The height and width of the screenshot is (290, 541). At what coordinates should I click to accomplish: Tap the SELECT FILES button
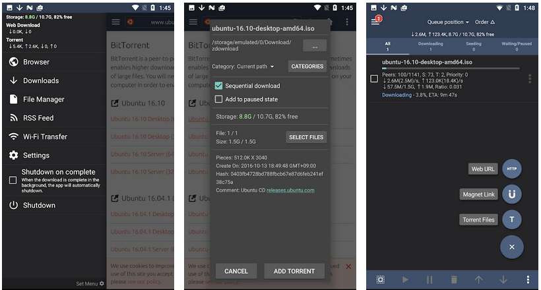point(306,137)
